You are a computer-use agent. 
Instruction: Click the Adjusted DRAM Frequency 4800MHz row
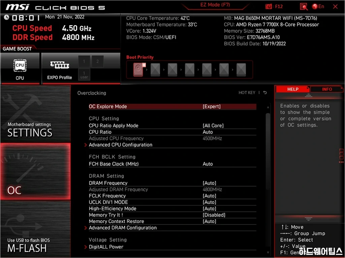[172, 189]
